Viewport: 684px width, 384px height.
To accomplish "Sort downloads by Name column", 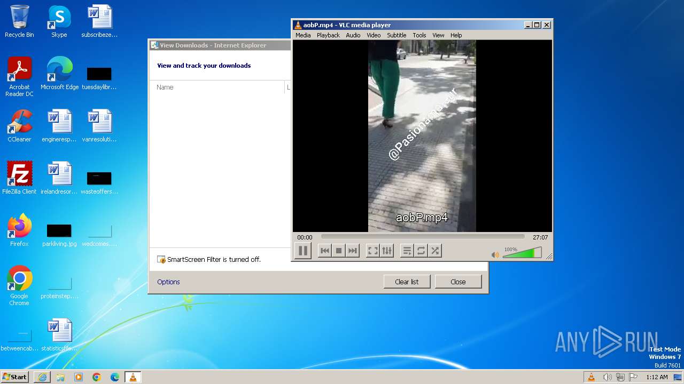I will pyautogui.click(x=218, y=87).
